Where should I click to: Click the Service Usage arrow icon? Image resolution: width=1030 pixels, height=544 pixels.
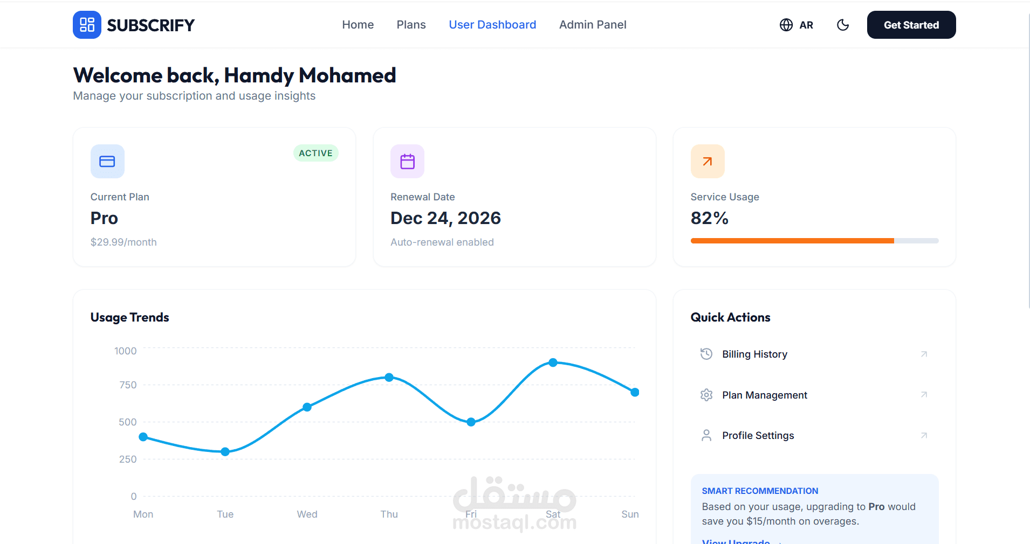tap(707, 161)
